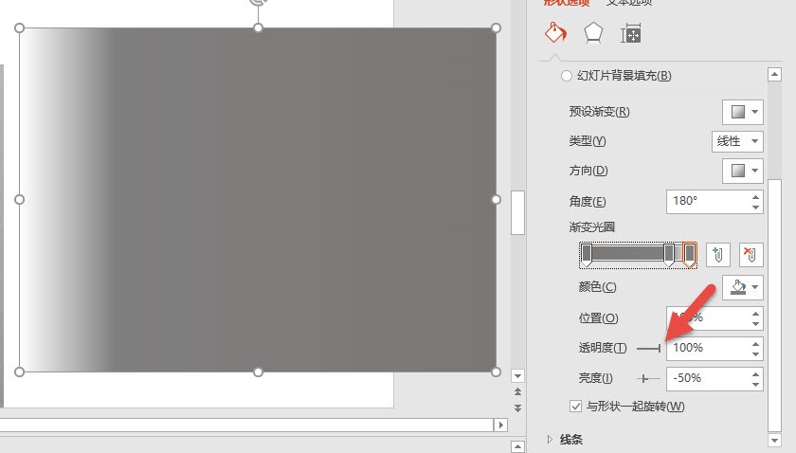Screen dimensions: 796x453
Task: Click the format pane scrollbar thumb
Action: [x=774, y=305]
